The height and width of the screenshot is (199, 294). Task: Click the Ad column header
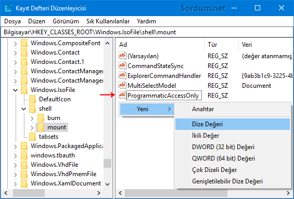tap(160, 45)
